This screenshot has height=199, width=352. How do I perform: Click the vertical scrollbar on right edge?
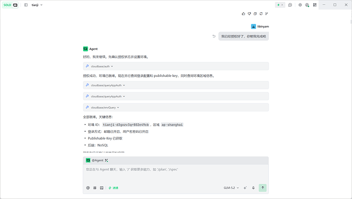[x=351, y=22]
